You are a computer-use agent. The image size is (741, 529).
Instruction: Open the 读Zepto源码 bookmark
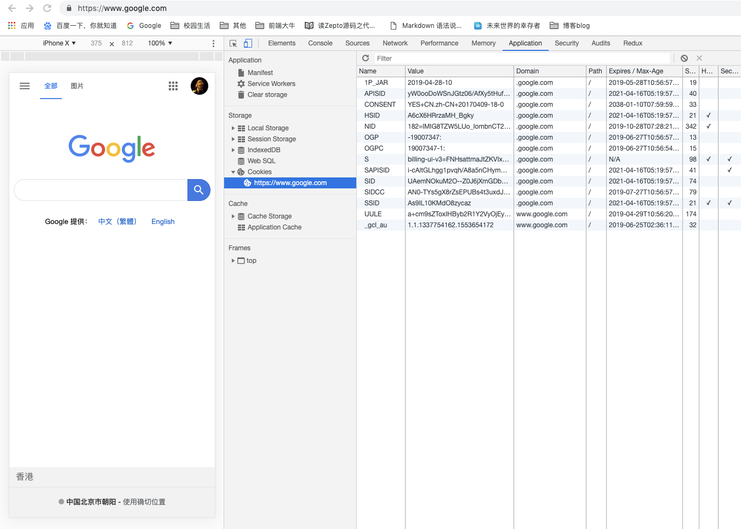340,26
